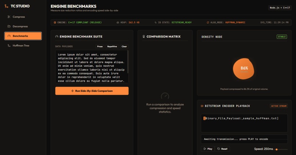Click the HUFFMAN_DYNAMIC mode value
This screenshot has width=296, height=155.
pyautogui.click(x=235, y=22)
